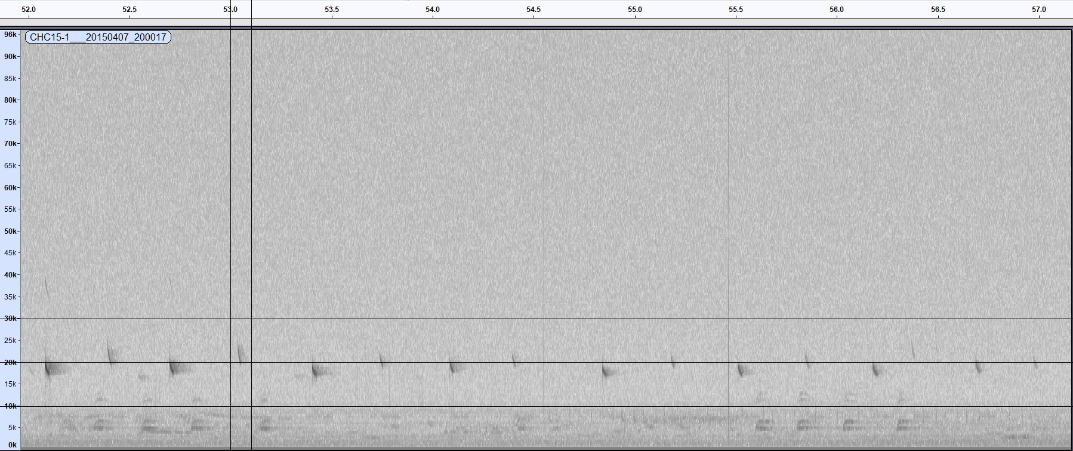
Task: Click the 53.5 tick on time ruler
Action: click(332, 10)
